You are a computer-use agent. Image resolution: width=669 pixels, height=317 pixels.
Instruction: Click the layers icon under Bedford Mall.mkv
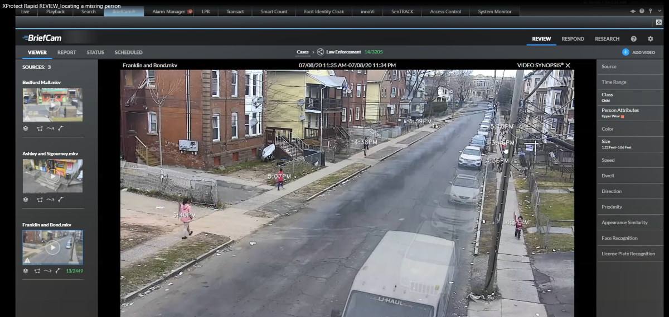(25, 128)
